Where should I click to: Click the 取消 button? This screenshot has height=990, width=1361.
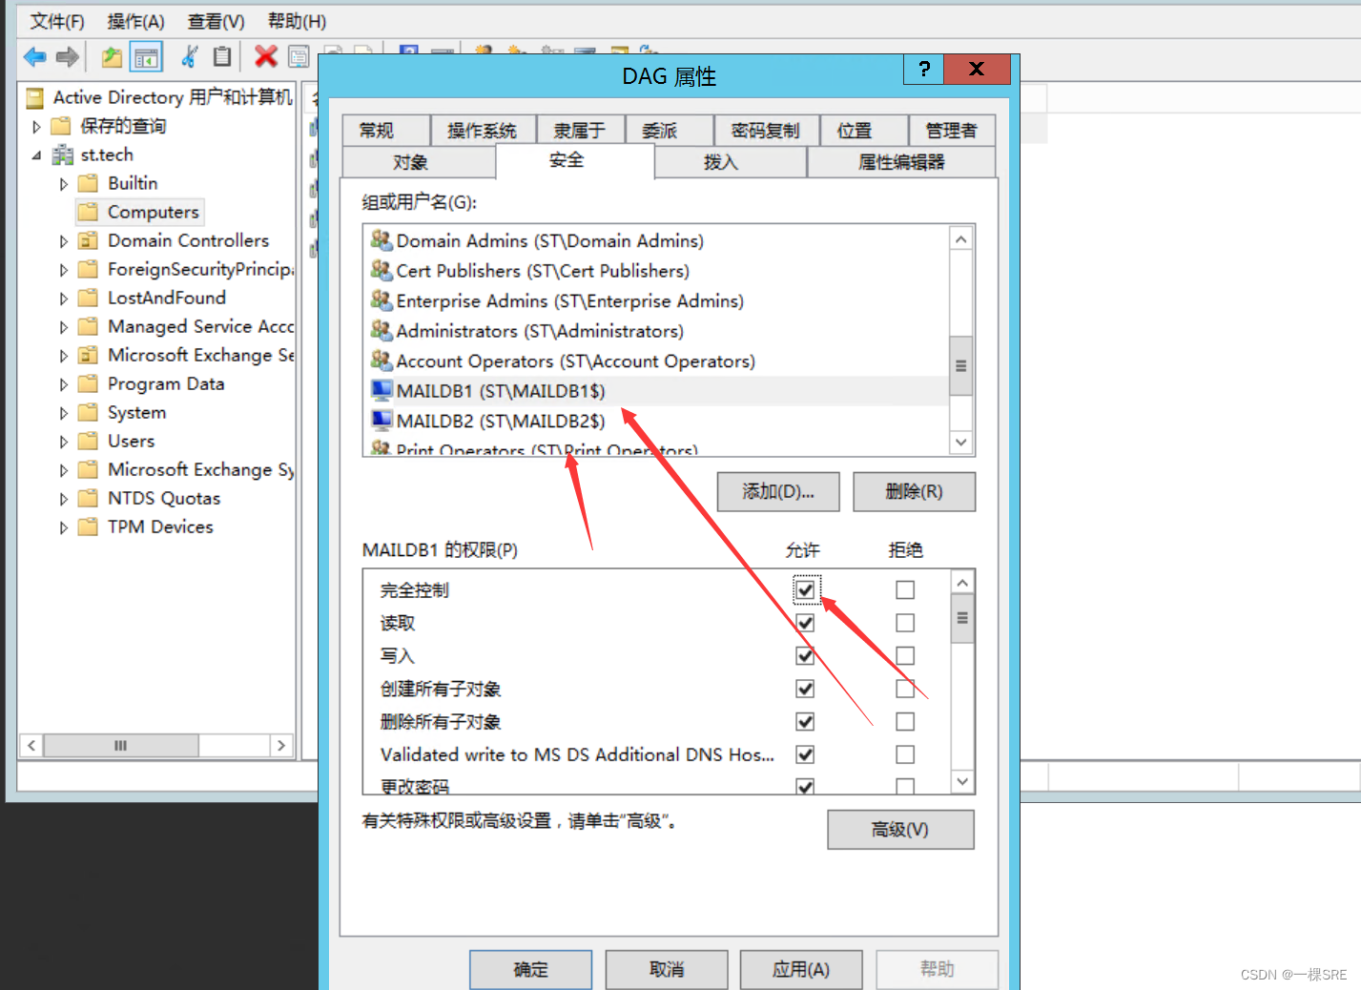pyautogui.click(x=667, y=969)
